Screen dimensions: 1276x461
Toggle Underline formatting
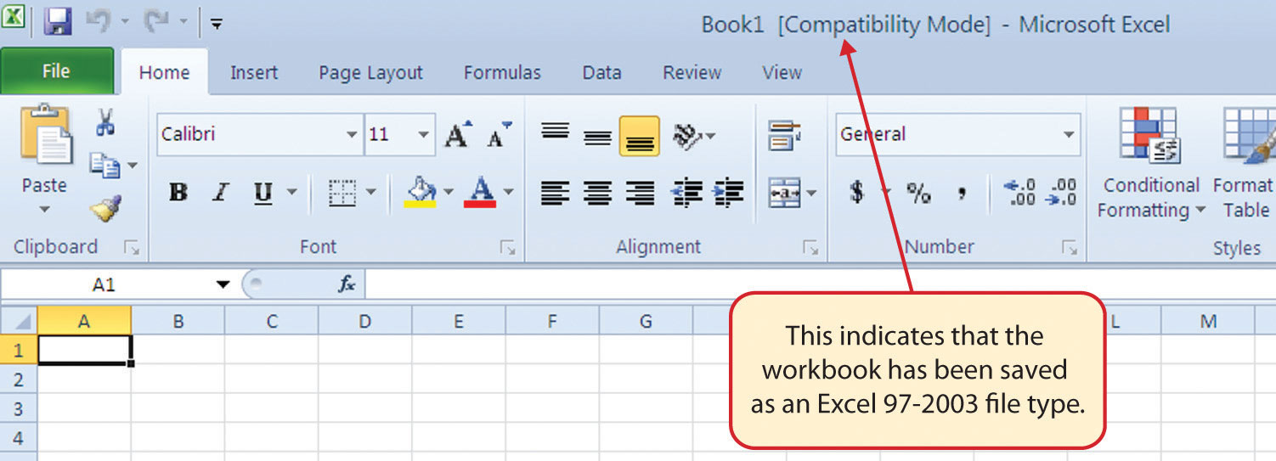[x=263, y=193]
